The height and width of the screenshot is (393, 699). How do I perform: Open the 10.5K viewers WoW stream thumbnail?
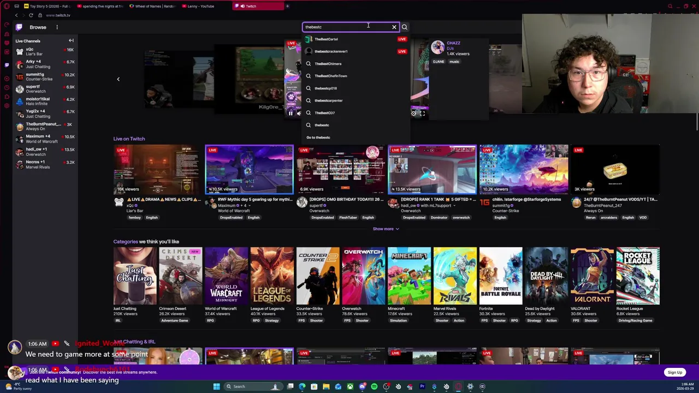(249, 169)
